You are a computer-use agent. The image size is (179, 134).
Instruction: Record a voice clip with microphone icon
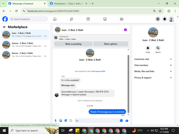pos(55,121)
